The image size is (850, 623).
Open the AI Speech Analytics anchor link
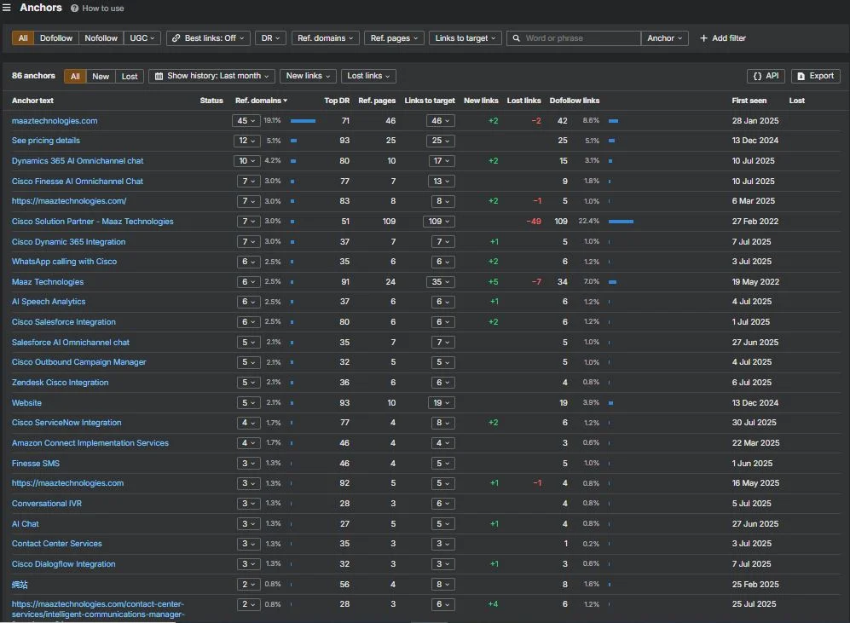[49, 302]
